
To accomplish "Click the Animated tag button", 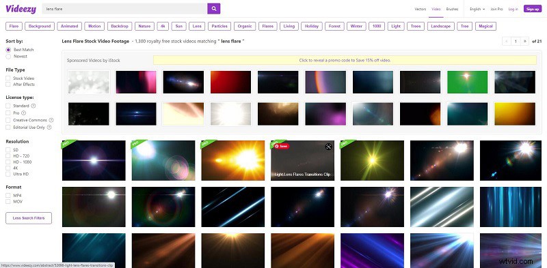I will point(70,26).
